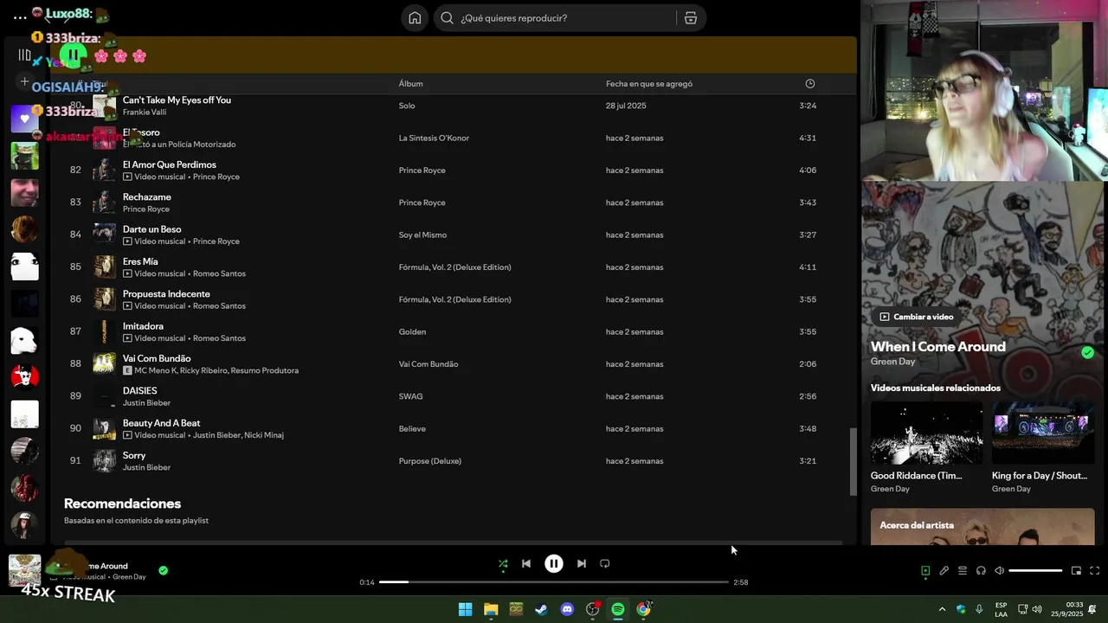Open album link 'Purpose (Deluxe)'
The height and width of the screenshot is (623, 1108).
click(429, 461)
